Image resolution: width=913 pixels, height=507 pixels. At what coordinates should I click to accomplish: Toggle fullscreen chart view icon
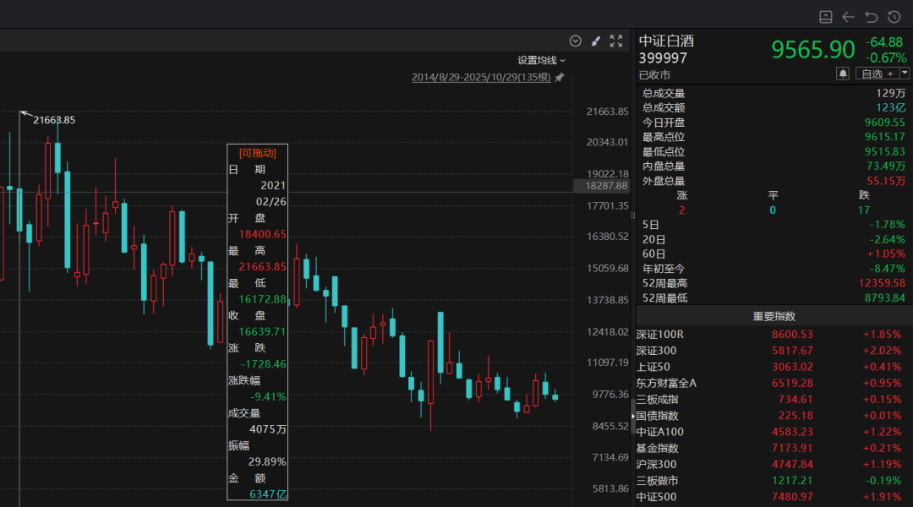click(616, 41)
